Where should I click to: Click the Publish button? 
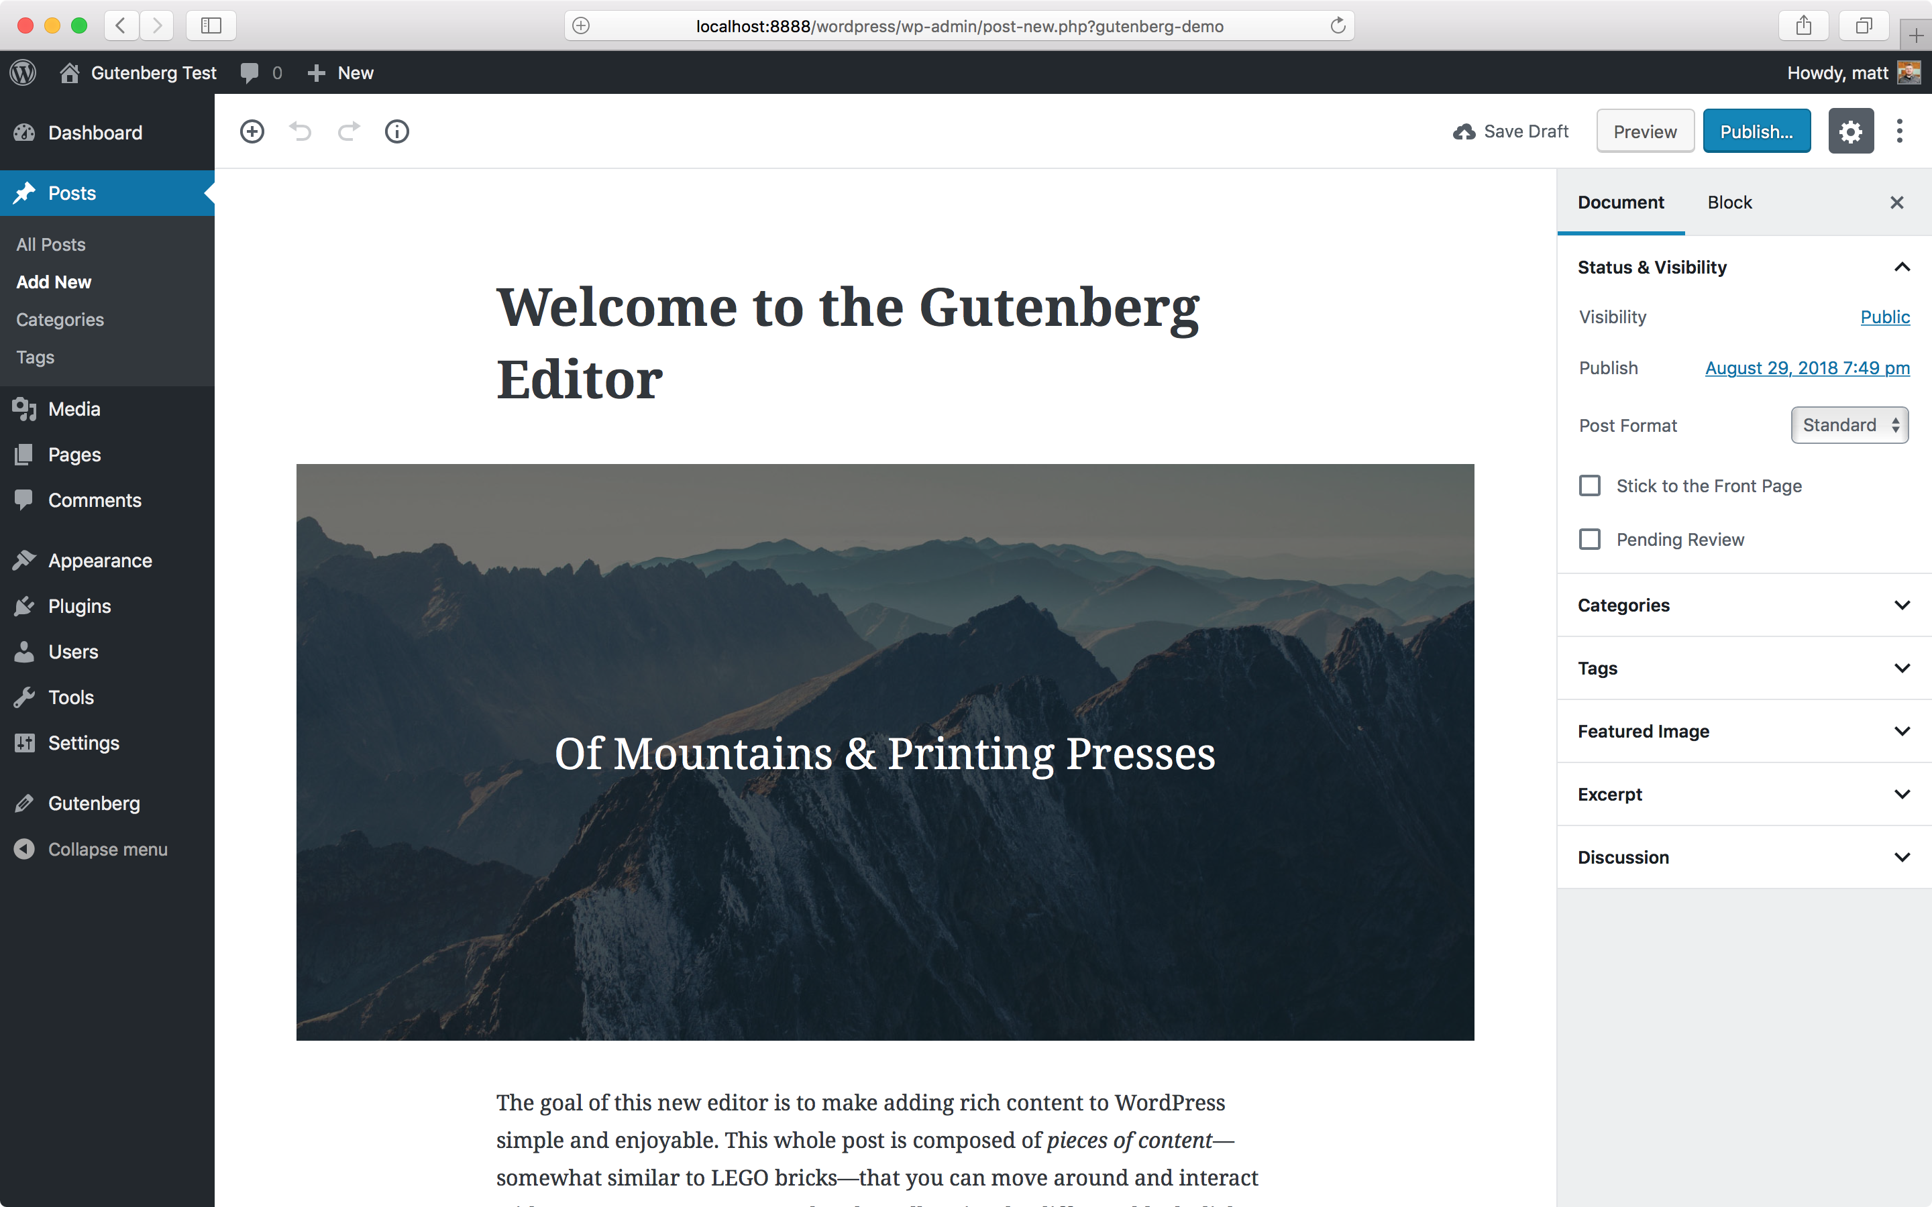coord(1757,131)
